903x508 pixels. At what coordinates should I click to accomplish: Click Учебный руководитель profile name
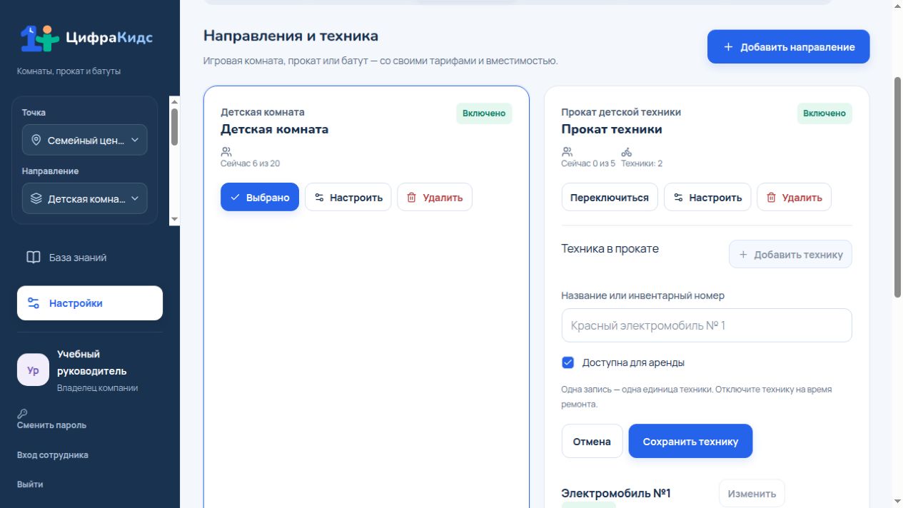click(92, 362)
